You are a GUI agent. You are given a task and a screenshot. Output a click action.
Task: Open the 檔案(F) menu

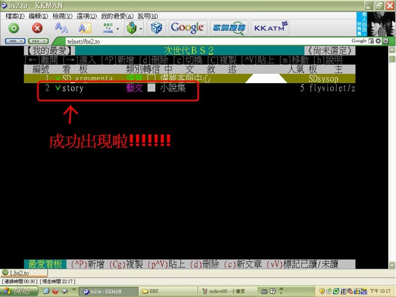point(15,16)
